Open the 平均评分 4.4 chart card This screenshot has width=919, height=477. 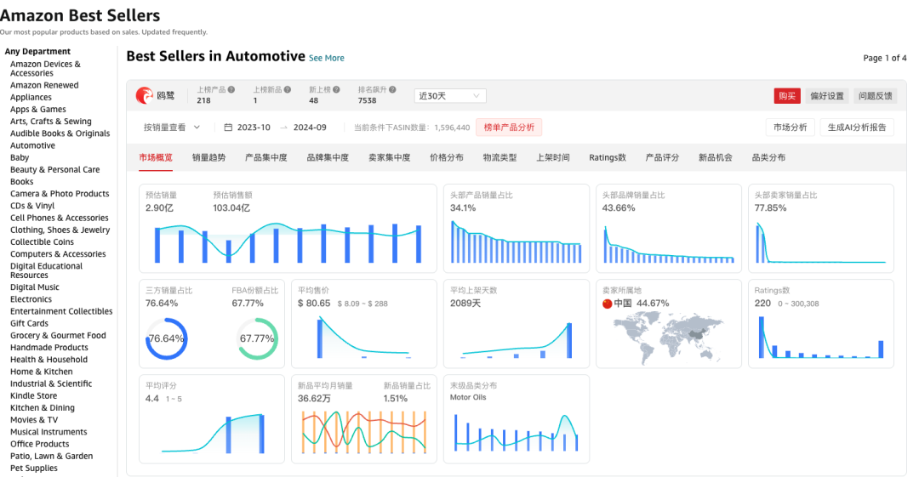click(x=212, y=419)
